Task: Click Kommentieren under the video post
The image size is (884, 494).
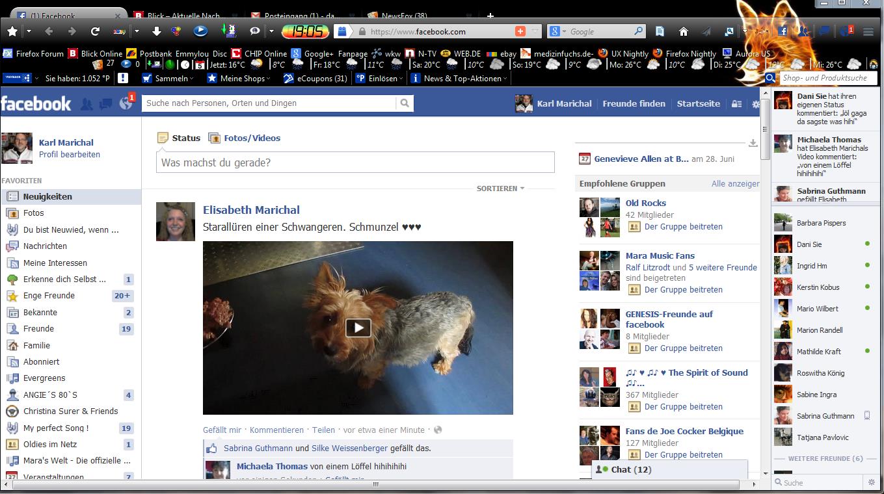Action: tap(276, 430)
